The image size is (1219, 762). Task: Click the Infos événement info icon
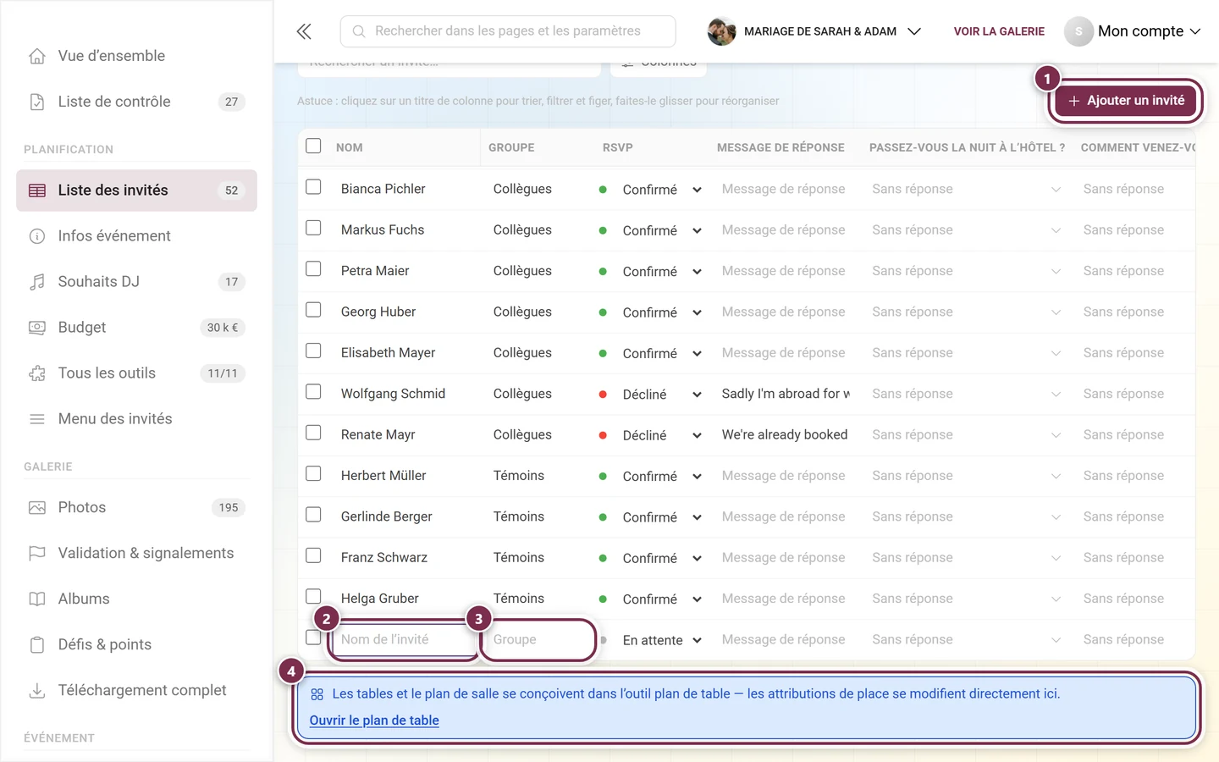click(37, 236)
